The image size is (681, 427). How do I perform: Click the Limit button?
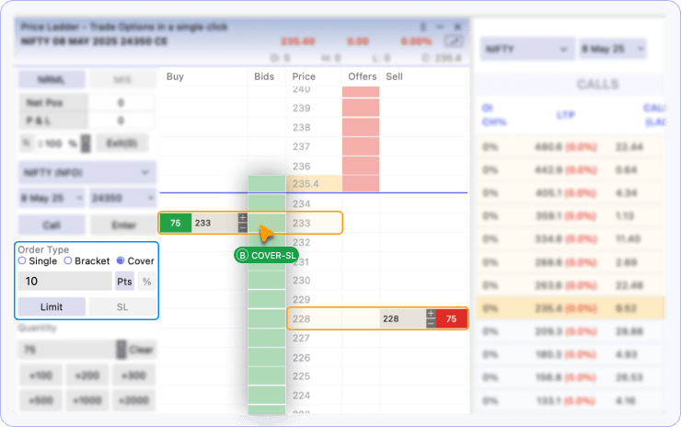pyautogui.click(x=52, y=306)
